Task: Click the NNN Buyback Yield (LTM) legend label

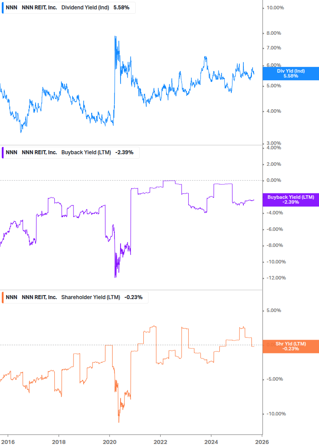Action: pyautogui.click(x=71, y=152)
